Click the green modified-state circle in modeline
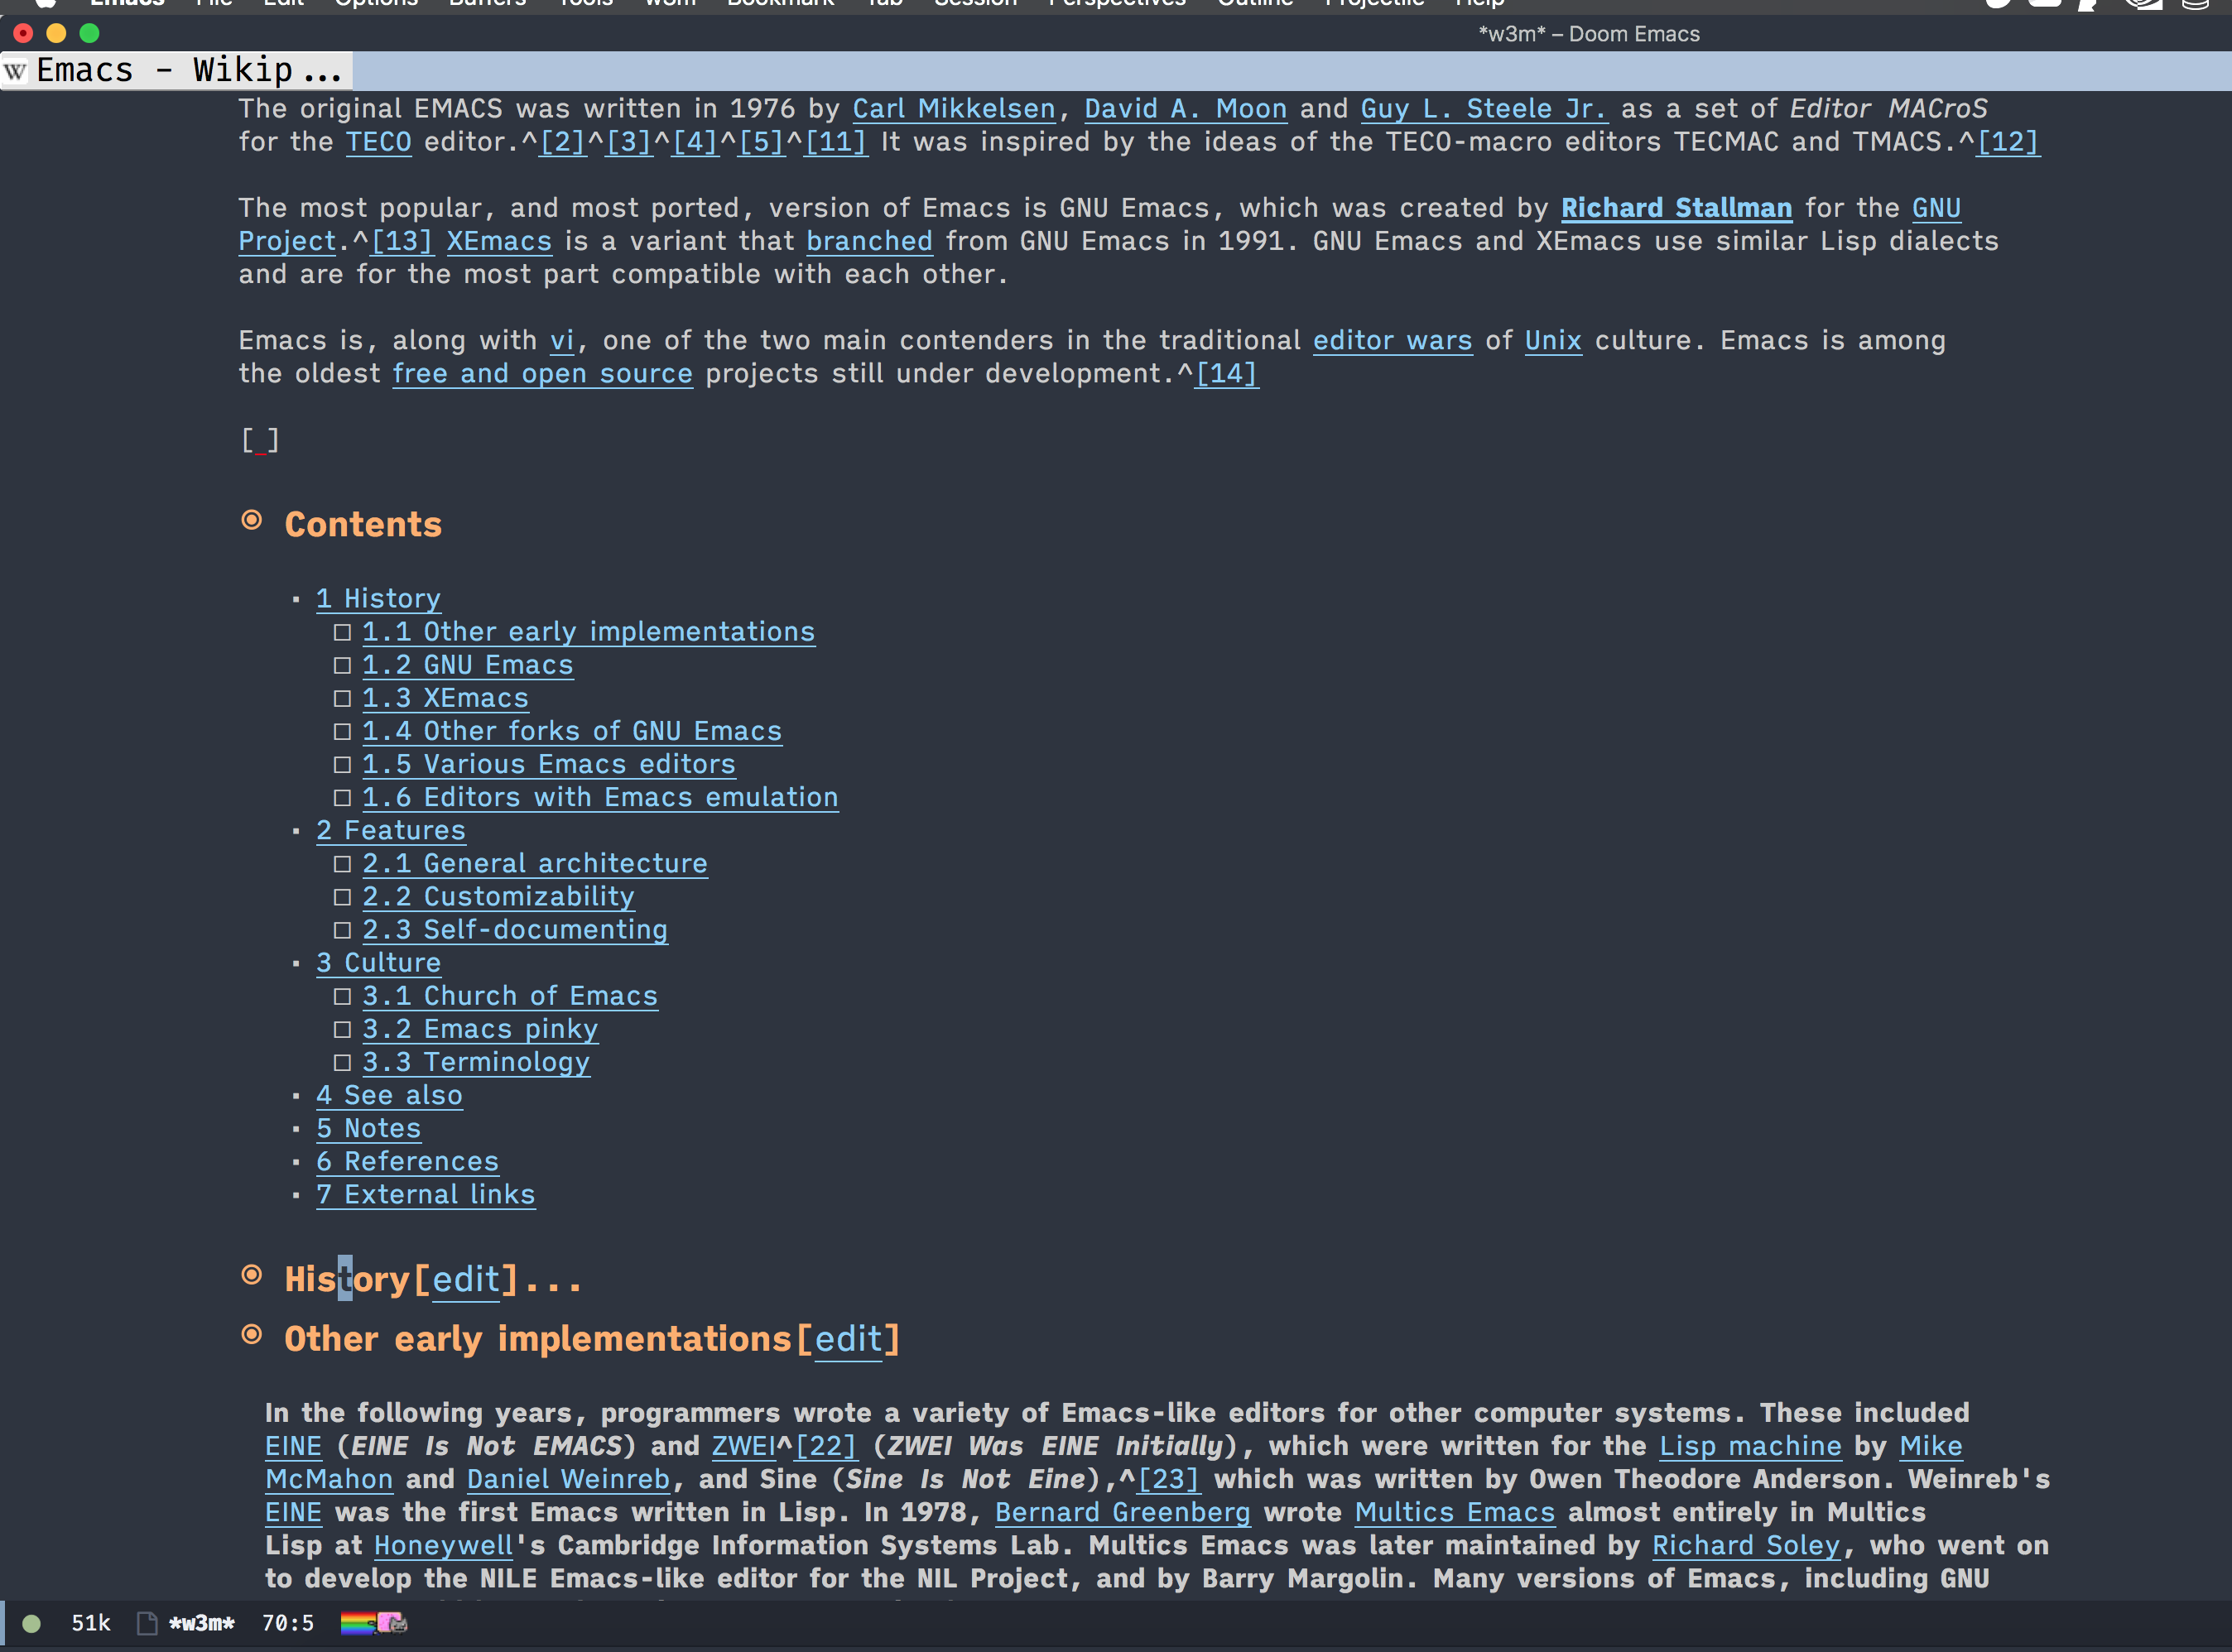 (x=31, y=1623)
